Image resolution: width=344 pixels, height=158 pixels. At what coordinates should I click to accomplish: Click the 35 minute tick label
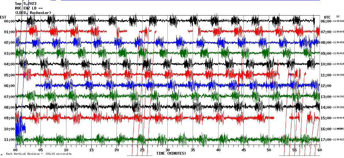click(193, 150)
